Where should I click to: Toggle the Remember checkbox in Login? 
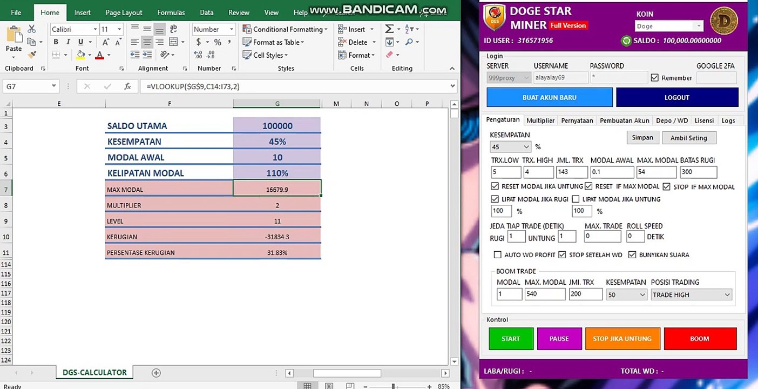pos(655,78)
